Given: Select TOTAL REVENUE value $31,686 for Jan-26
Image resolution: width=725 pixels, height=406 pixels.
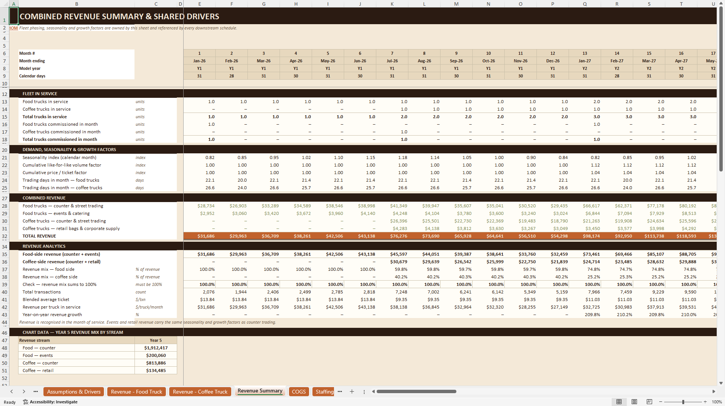Looking at the screenshot, I should point(199,236).
